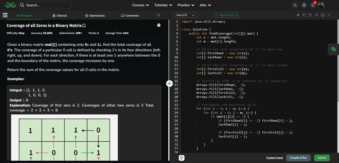The image size is (339, 163).
Task: Click the example matrix diagram image
Action: [64, 137]
